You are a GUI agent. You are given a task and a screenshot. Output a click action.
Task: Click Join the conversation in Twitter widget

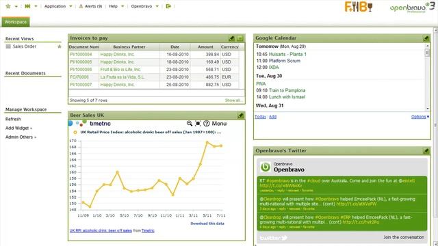click(x=404, y=237)
